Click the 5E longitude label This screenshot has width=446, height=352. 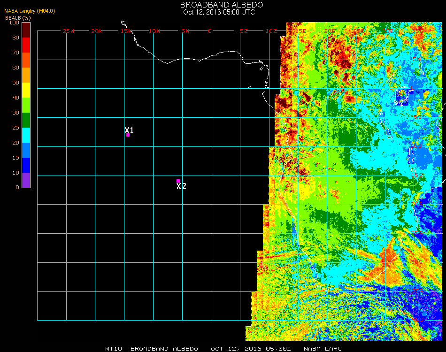(x=244, y=31)
